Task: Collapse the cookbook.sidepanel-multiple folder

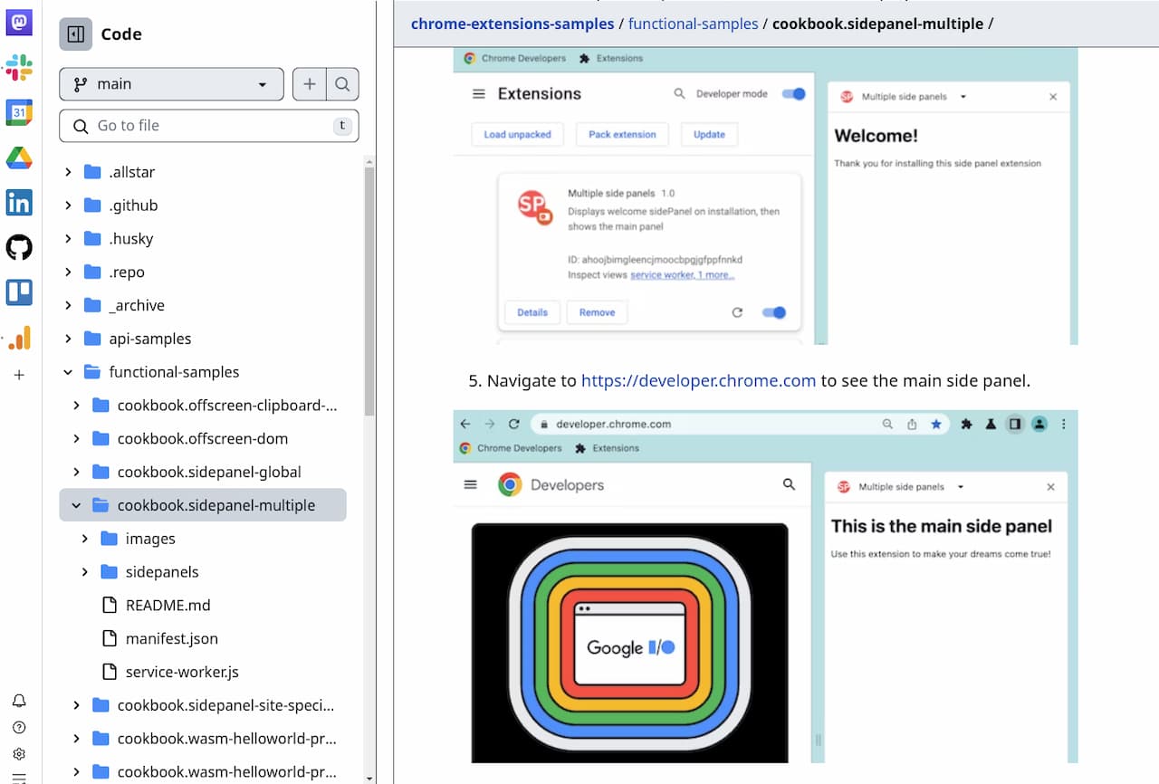Action: [76, 505]
